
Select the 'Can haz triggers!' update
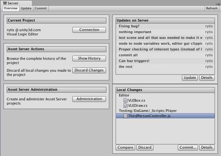coord(165,61)
